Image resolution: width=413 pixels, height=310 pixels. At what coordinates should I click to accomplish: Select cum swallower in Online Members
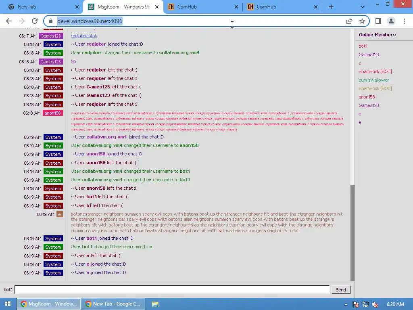click(x=374, y=80)
